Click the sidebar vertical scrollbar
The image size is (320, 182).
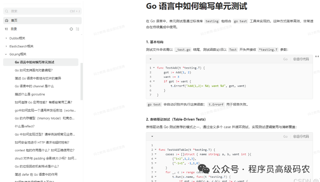tap(82, 81)
